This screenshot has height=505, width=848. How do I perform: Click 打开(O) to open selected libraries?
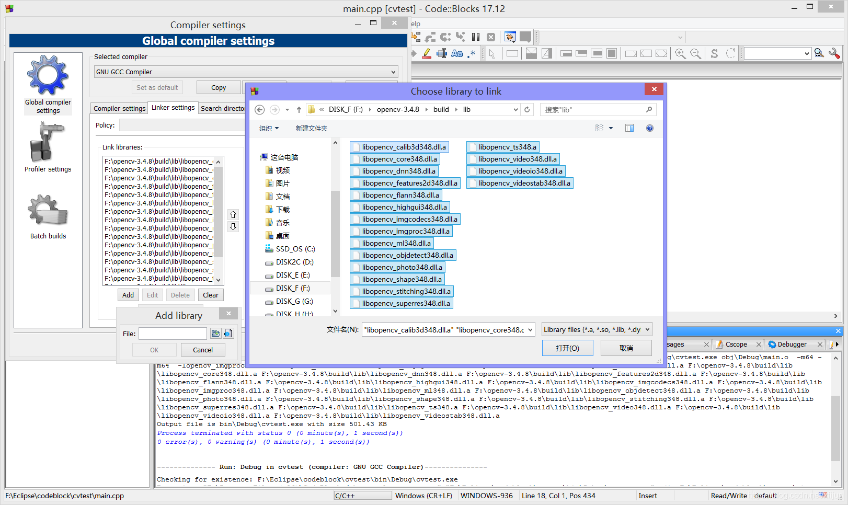pyautogui.click(x=567, y=348)
